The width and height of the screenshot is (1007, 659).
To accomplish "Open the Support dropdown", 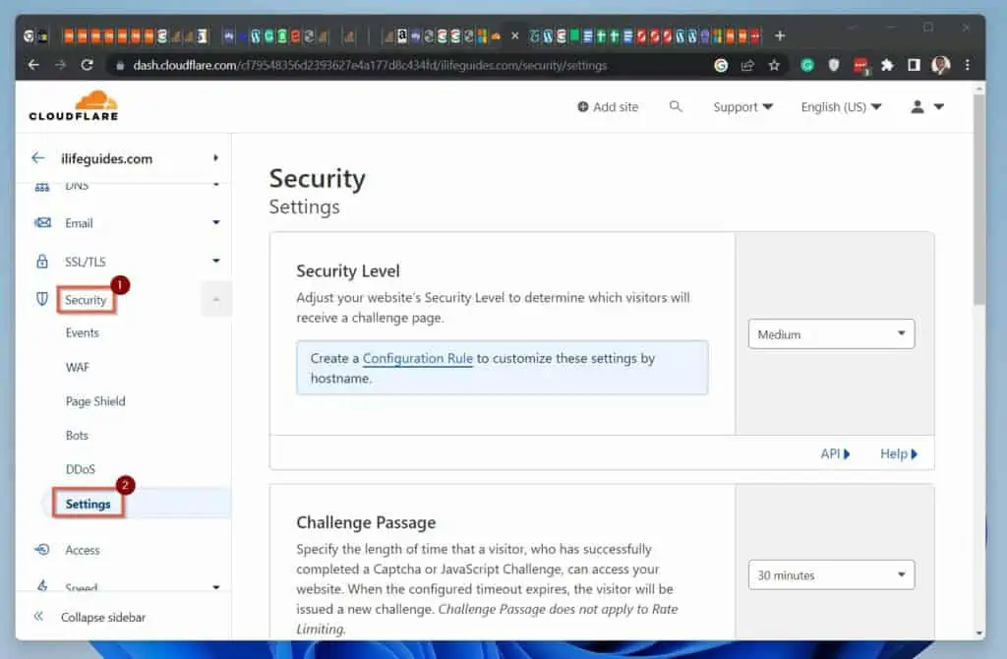I will click(742, 106).
